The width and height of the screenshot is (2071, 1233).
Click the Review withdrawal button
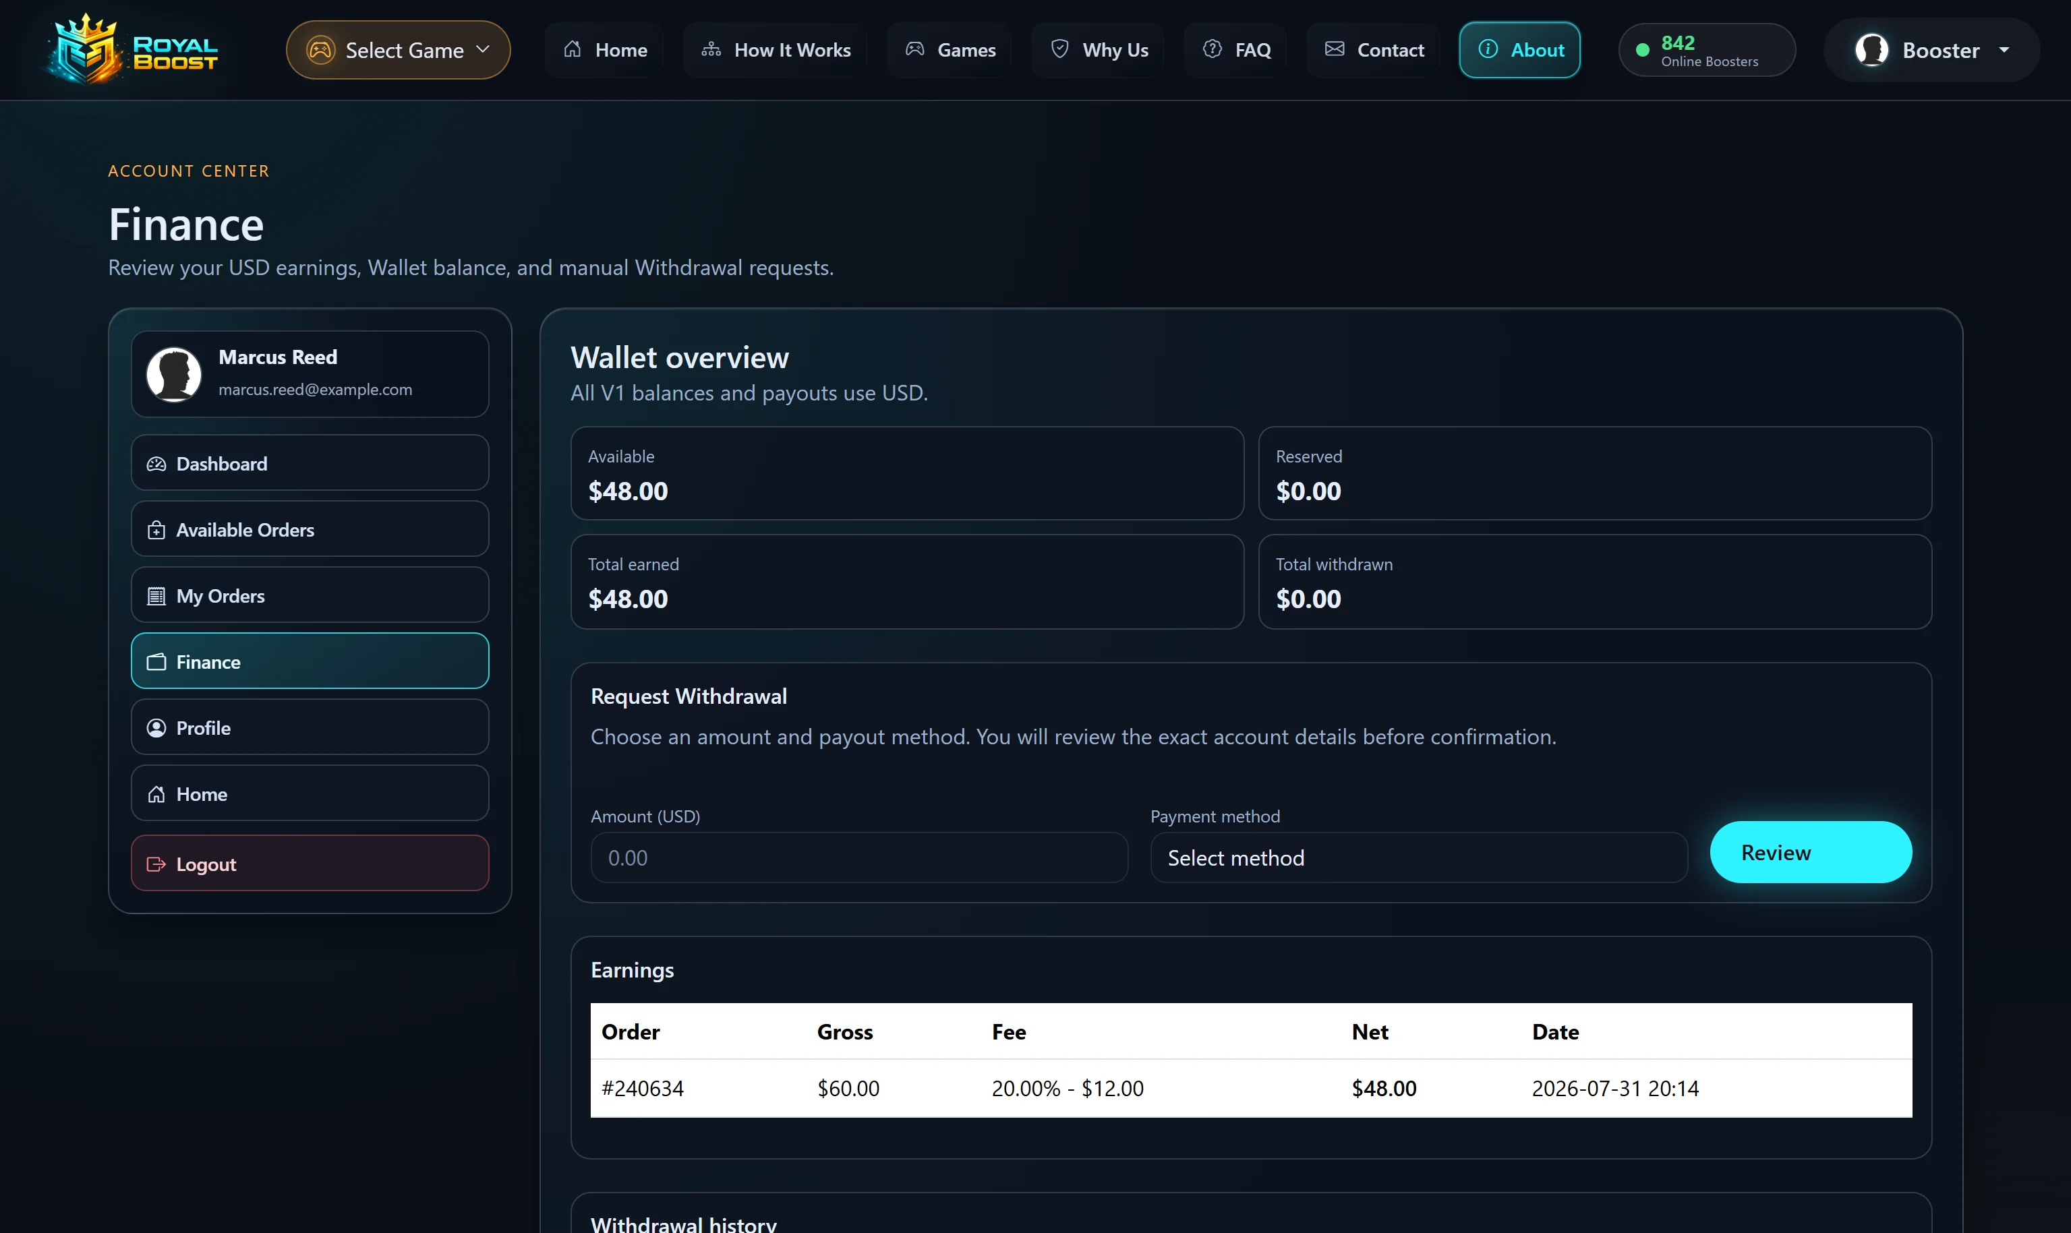pyautogui.click(x=1811, y=853)
